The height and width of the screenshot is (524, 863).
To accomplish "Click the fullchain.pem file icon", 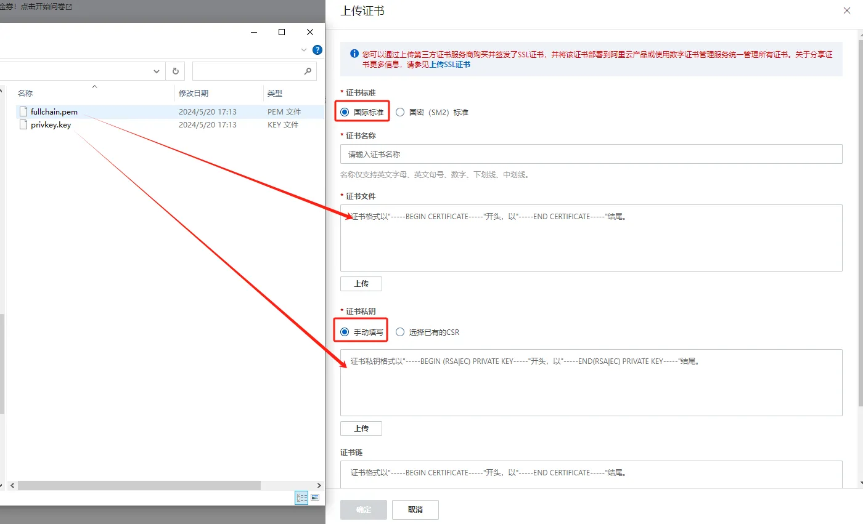I will [23, 112].
